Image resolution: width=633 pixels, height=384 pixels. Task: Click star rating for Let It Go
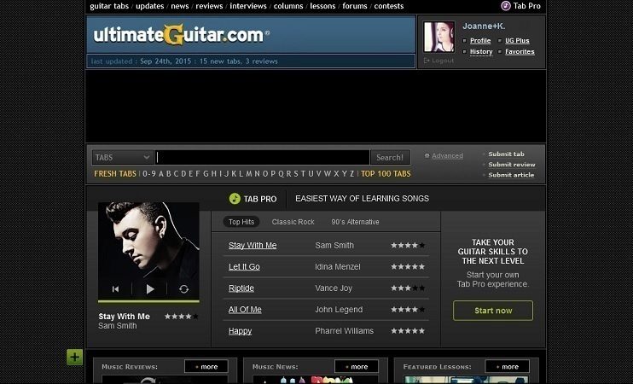(x=408, y=266)
